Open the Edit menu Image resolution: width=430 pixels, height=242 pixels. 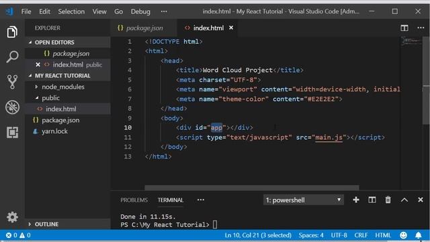click(44, 11)
